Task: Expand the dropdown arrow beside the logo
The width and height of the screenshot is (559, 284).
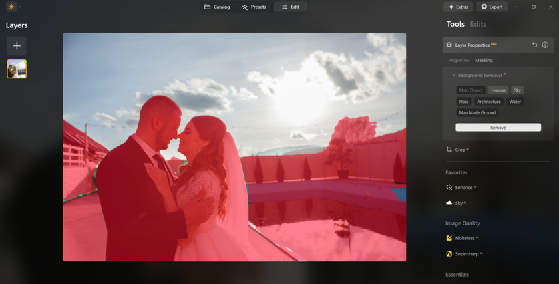Action: (19, 7)
